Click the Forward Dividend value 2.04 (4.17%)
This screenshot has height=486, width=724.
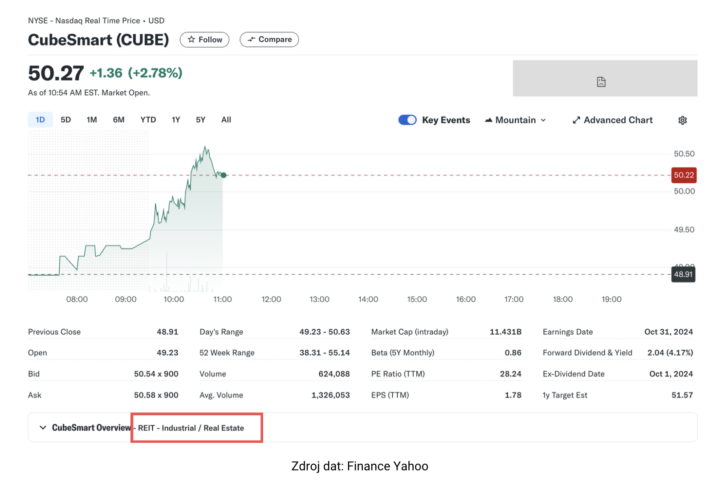click(x=670, y=353)
